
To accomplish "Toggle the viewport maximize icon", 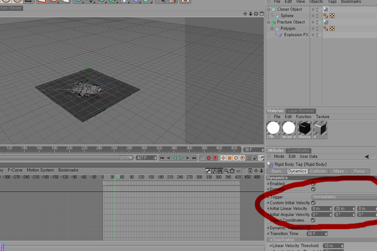I will tap(262, 14).
